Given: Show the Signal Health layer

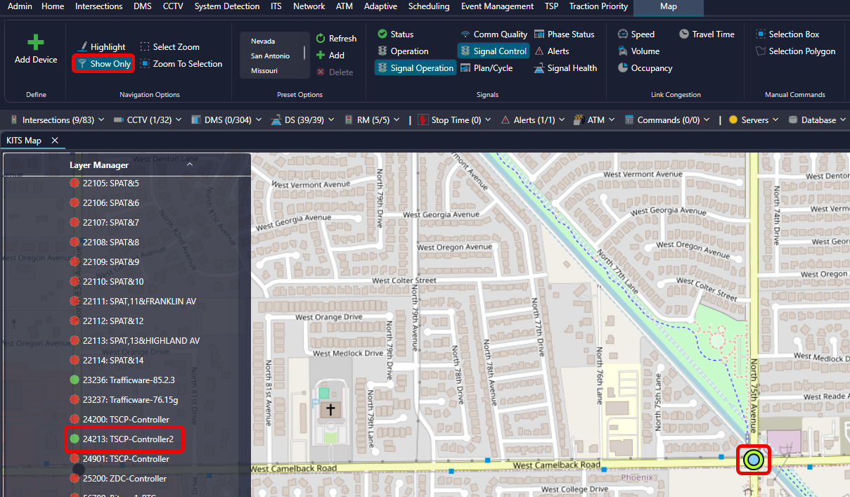Looking at the screenshot, I should click(565, 68).
